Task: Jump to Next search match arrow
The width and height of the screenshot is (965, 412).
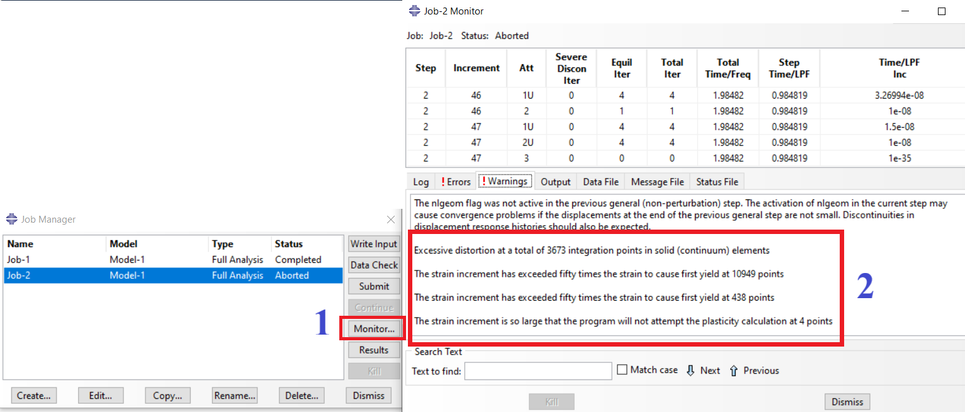Action: pyautogui.click(x=691, y=370)
